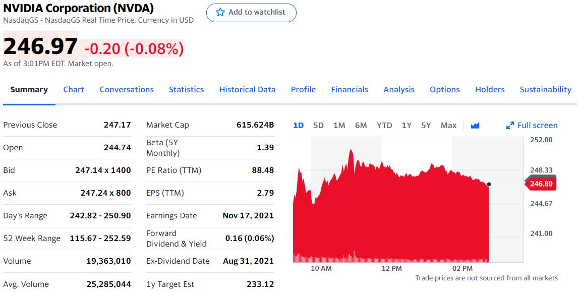Show the Max chart range
577x296 pixels.
pyautogui.click(x=448, y=126)
